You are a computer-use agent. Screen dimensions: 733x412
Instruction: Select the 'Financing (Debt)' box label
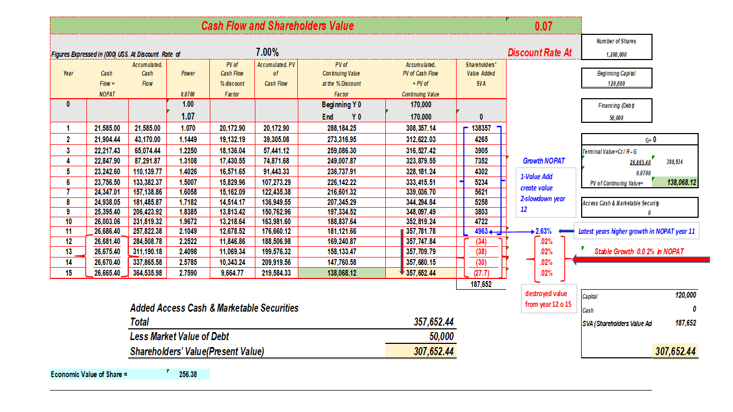tap(616, 106)
